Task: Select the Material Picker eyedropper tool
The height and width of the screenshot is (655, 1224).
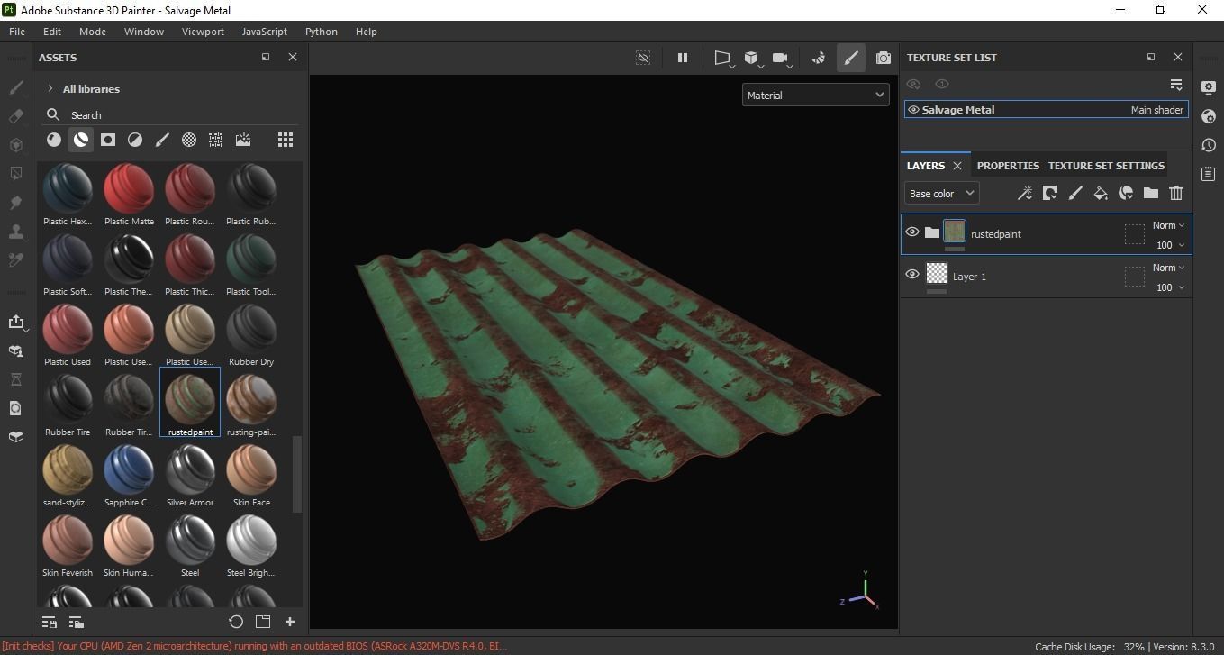Action: pyautogui.click(x=15, y=260)
